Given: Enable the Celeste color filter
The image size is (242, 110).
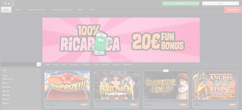Looking at the screenshot, I should tap(4, 87).
